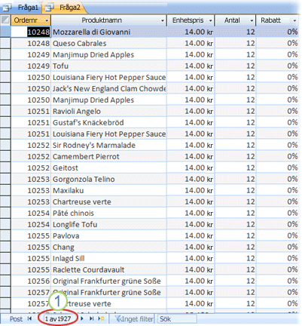
Task: Click the Inget filter funnel icon
Action: (118, 318)
